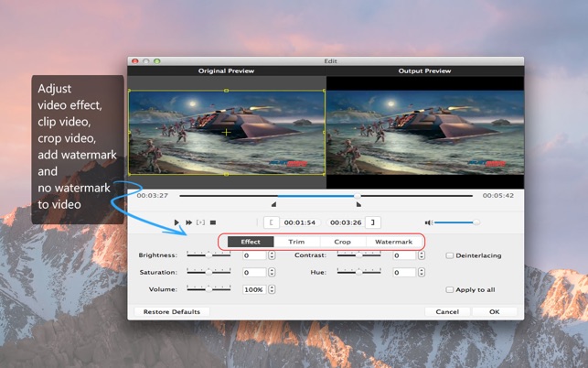Click the crop center crosshair in original preview

(x=226, y=133)
